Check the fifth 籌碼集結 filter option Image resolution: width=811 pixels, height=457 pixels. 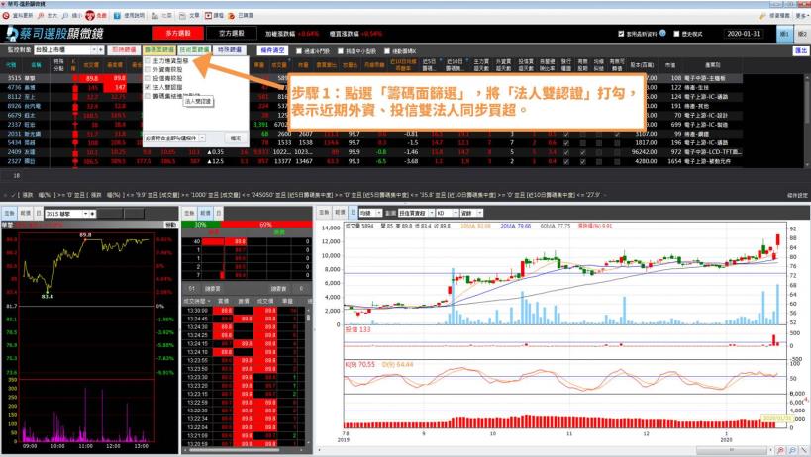coord(148,96)
